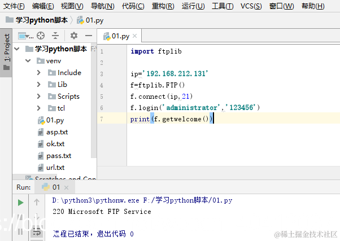Click the pause output icon
340x241 pixels.
[20, 231]
